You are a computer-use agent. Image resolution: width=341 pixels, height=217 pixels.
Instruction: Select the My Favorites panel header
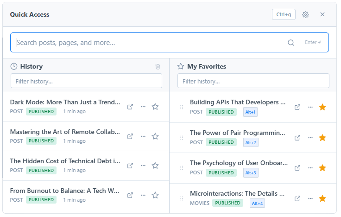click(x=206, y=66)
